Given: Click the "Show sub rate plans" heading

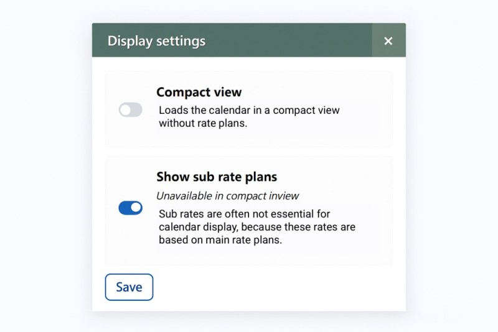Looking at the screenshot, I should pyautogui.click(x=217, y=177).
